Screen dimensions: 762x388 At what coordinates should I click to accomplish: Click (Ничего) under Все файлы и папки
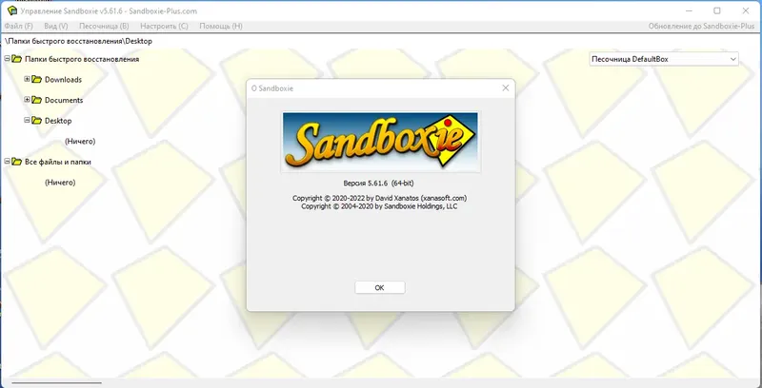click(x=60, y=183)
